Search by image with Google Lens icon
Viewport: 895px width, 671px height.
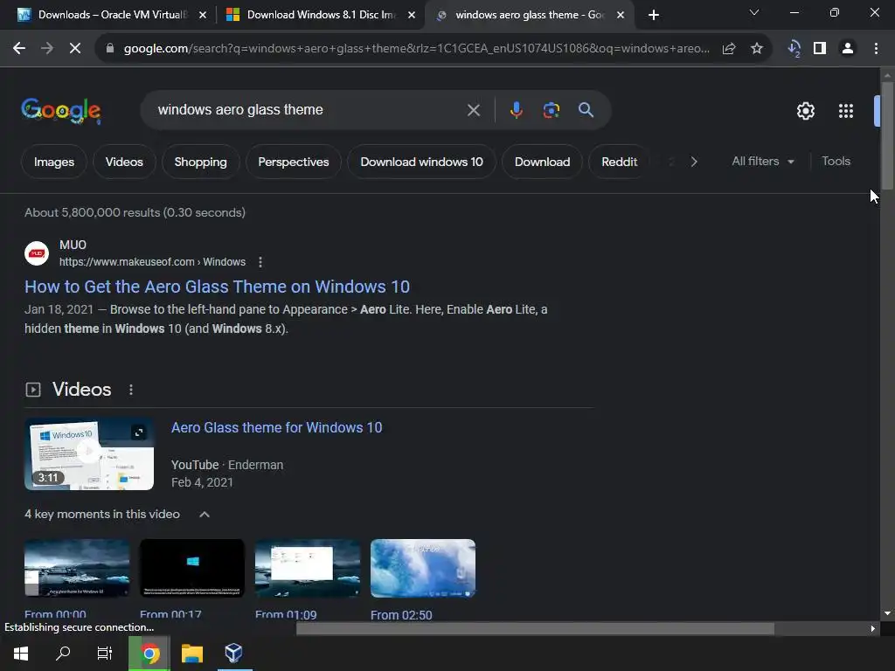pyautogui.click(x=551, y=110)
